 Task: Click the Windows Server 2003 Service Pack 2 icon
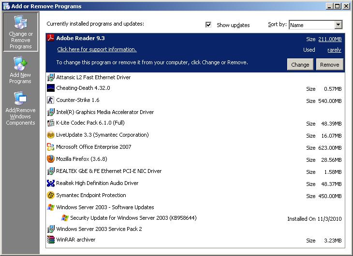pos(51,229)
